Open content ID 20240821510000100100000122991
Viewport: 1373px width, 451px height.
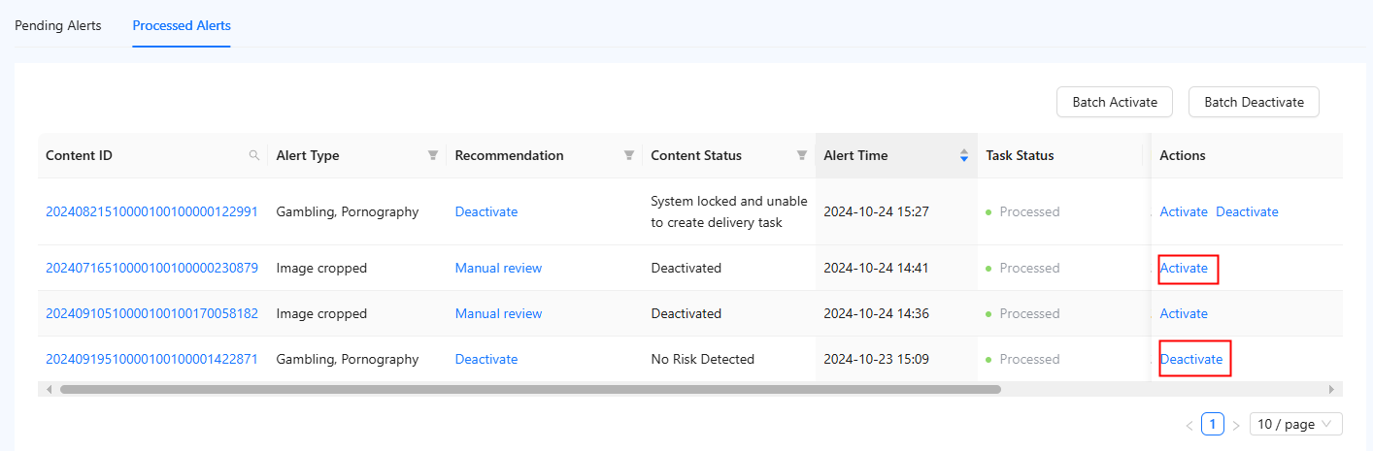pos(151,211)
